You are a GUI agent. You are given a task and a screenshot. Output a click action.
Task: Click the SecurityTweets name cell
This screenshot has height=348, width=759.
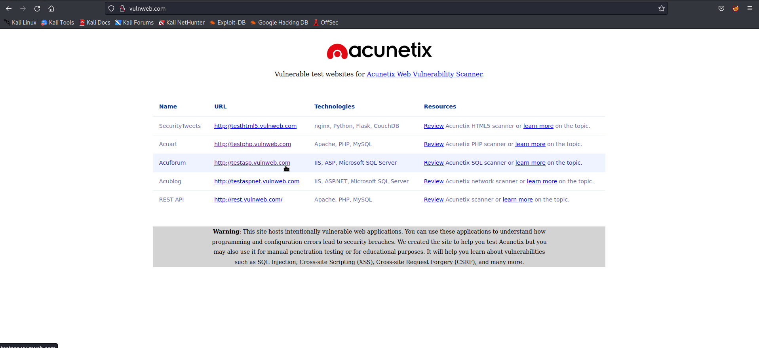click(180, 126)
